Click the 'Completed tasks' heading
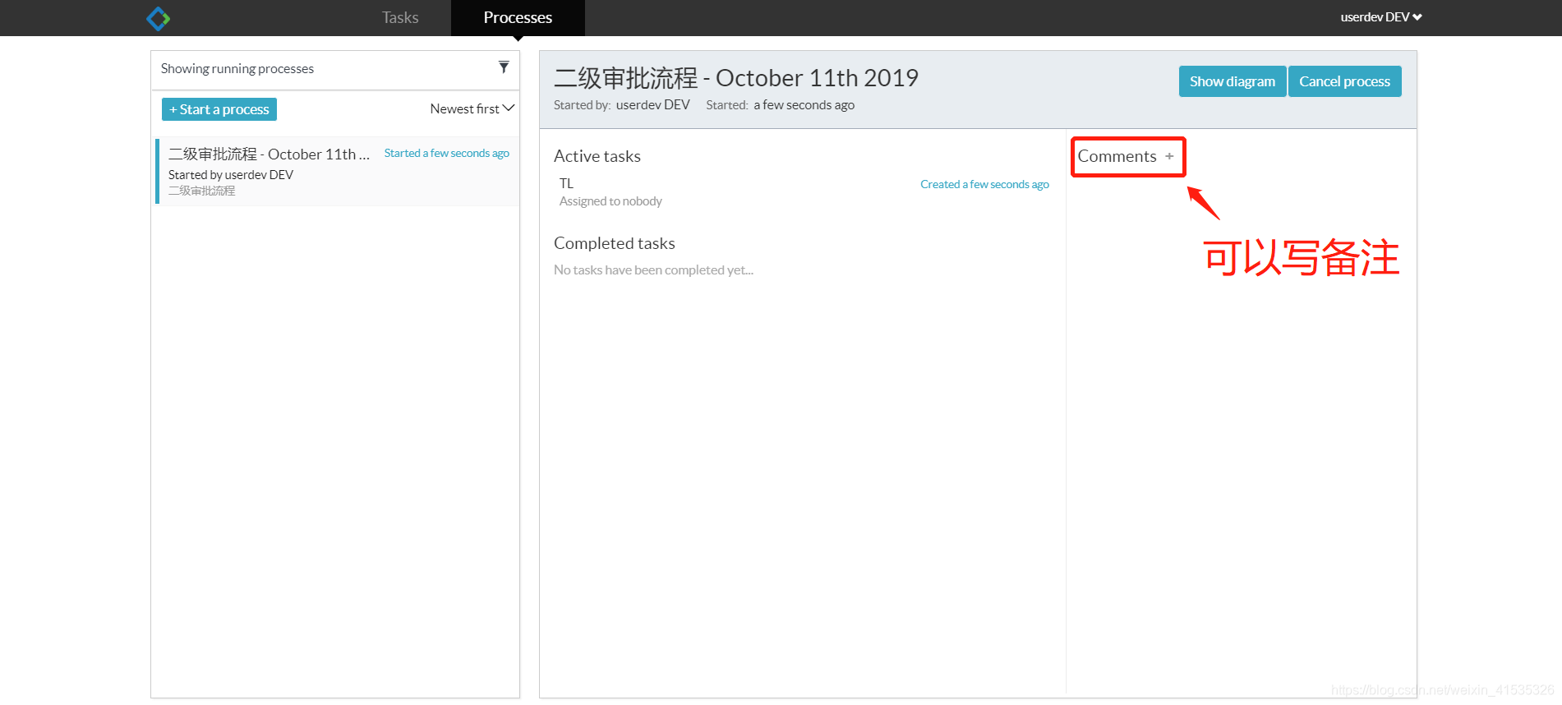Screen dimensions: 1562x705 [615, 243]
